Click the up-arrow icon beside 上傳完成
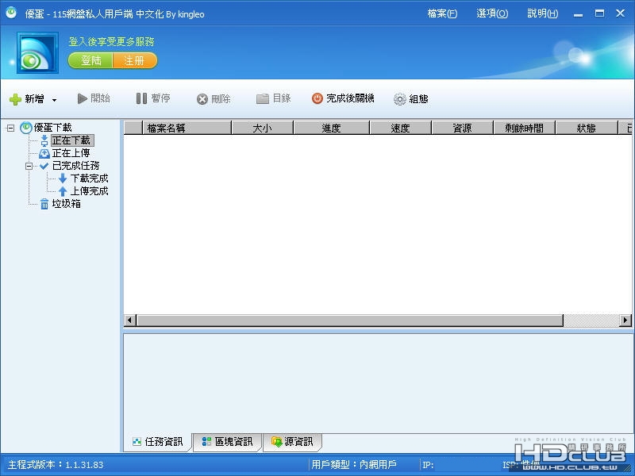635x476 pixels. 63,191
